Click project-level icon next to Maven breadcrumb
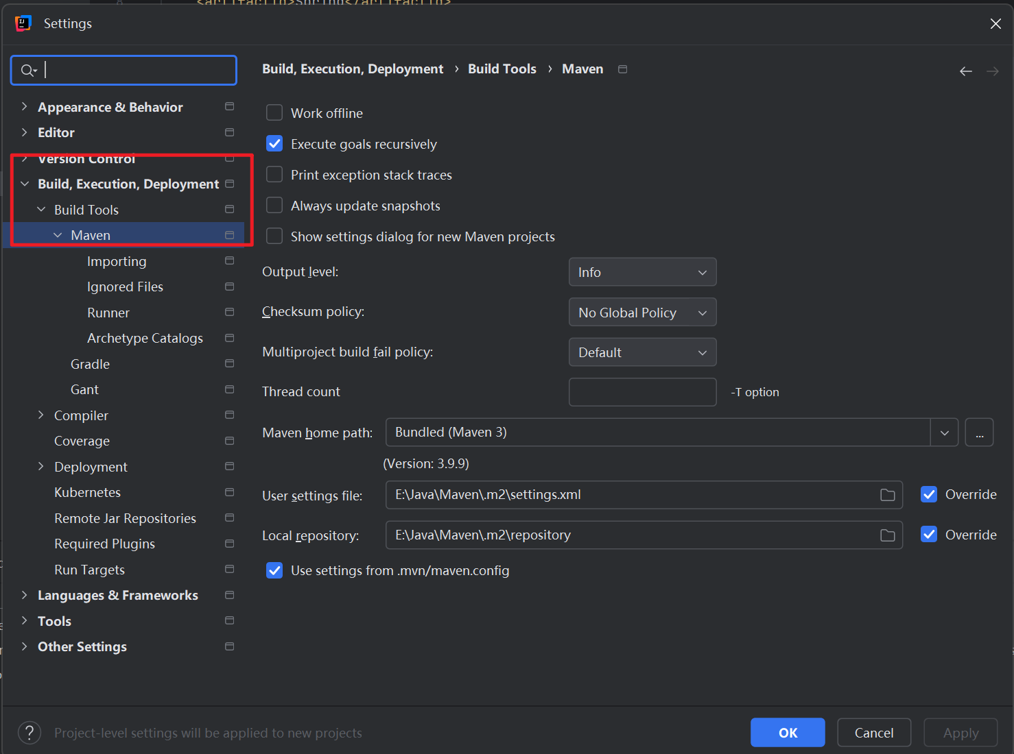 [x=623, y=69]
